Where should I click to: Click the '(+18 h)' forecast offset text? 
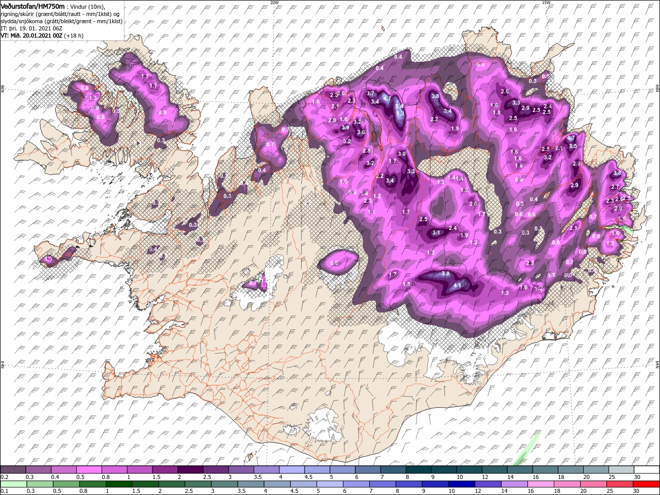(74, 36)
